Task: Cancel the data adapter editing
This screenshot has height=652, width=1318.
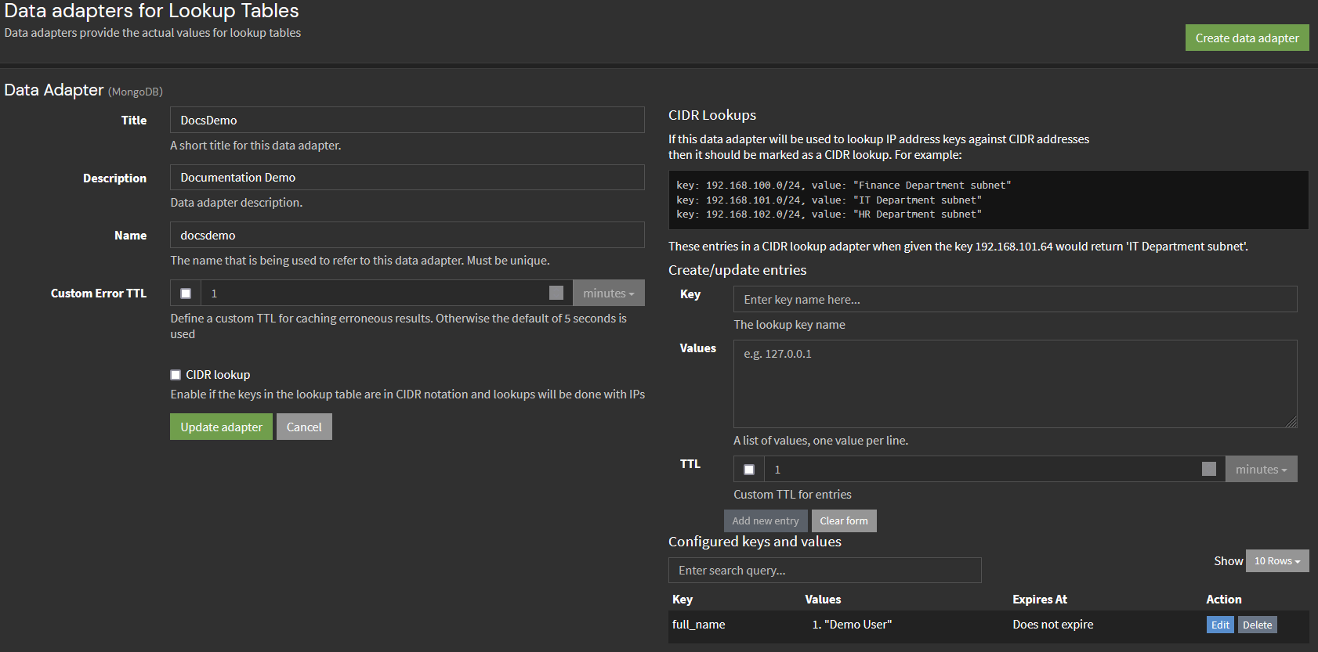Action: (x=304, y=427)
